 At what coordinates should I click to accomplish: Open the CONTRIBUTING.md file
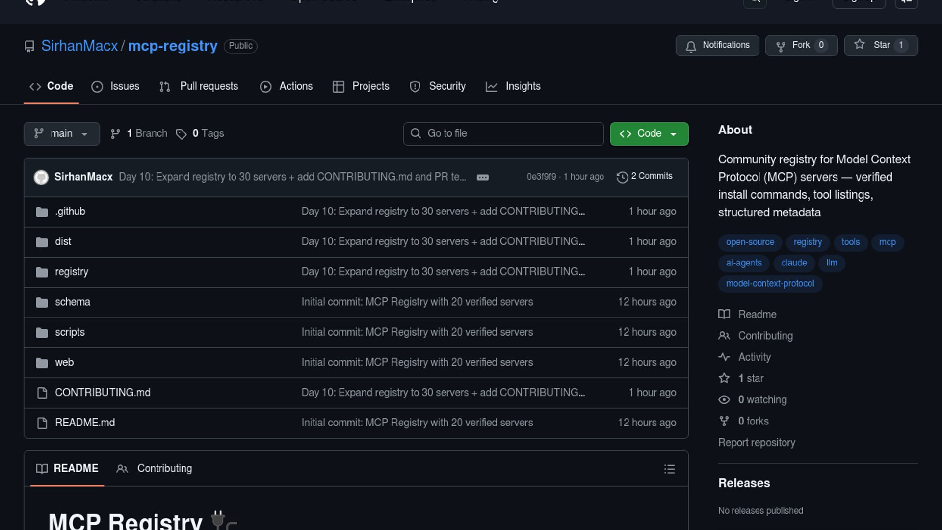tap(103, 393)
